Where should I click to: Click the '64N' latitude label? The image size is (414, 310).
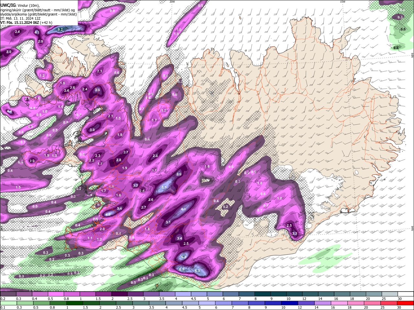[412, 229]
